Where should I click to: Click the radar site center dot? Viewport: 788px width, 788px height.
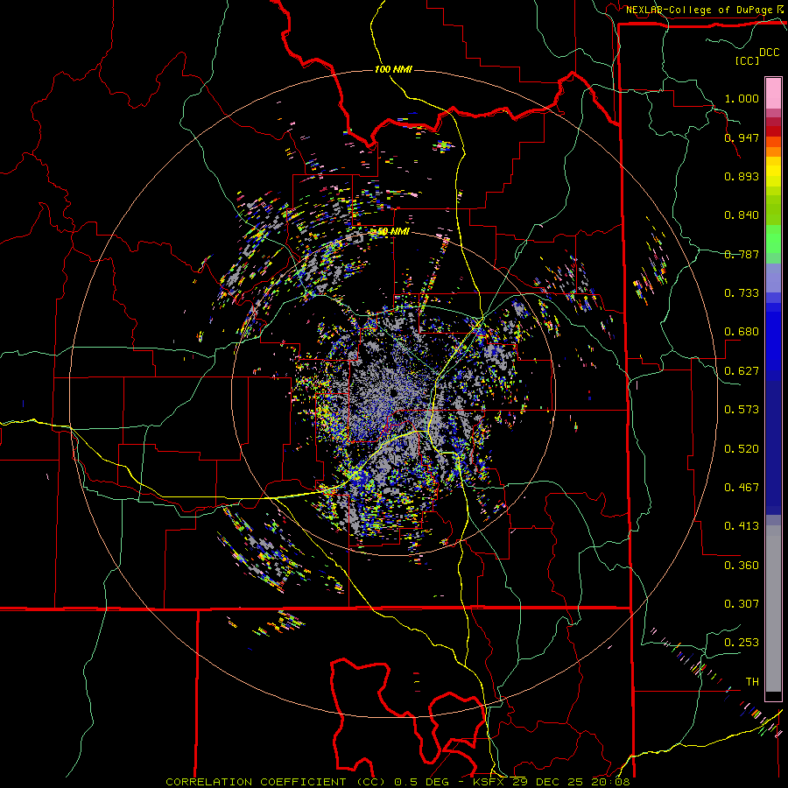[393, 393]
